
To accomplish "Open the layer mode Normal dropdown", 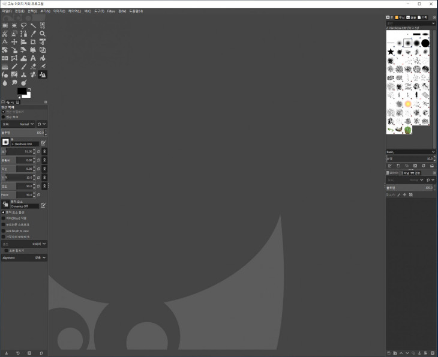I will (x=406, y=180).
